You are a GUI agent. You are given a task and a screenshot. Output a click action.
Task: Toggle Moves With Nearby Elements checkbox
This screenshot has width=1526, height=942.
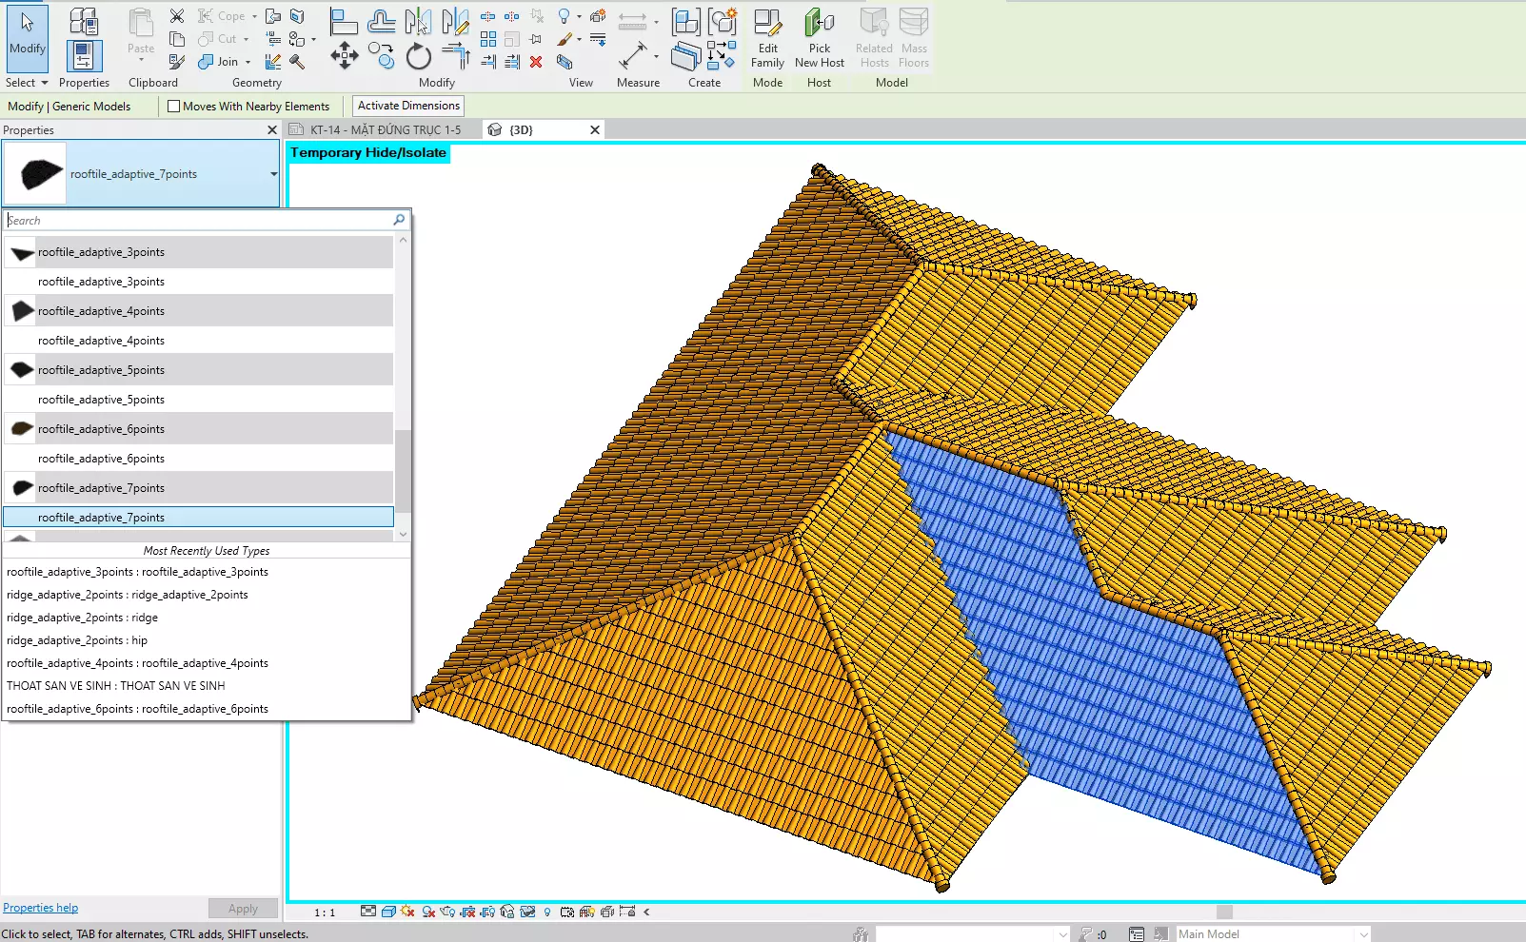(173, 107)
